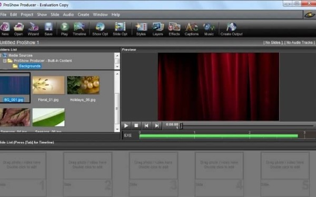
Task: Click the No Audio Tracks status text
Action: point(299,43)
